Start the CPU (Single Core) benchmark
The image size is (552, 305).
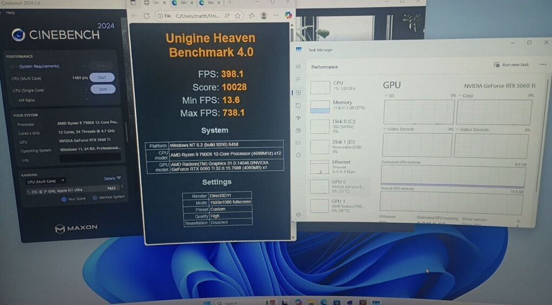pyautogui.click(x=102, y=89)
